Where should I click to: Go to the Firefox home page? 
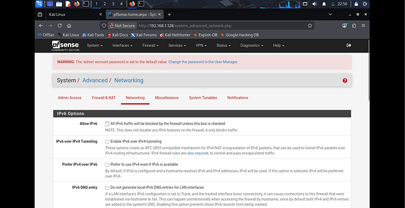click(x=69, y=25)
